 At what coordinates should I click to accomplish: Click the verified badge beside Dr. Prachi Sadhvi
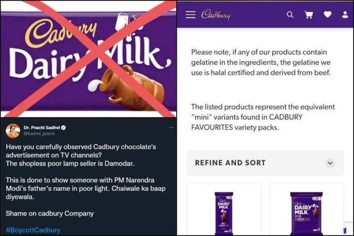(63, 127)
